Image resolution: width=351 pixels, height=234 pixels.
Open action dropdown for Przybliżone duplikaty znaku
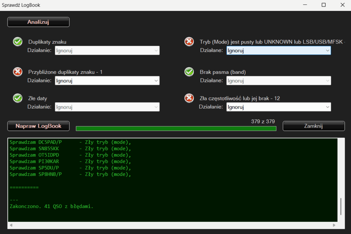107,81
